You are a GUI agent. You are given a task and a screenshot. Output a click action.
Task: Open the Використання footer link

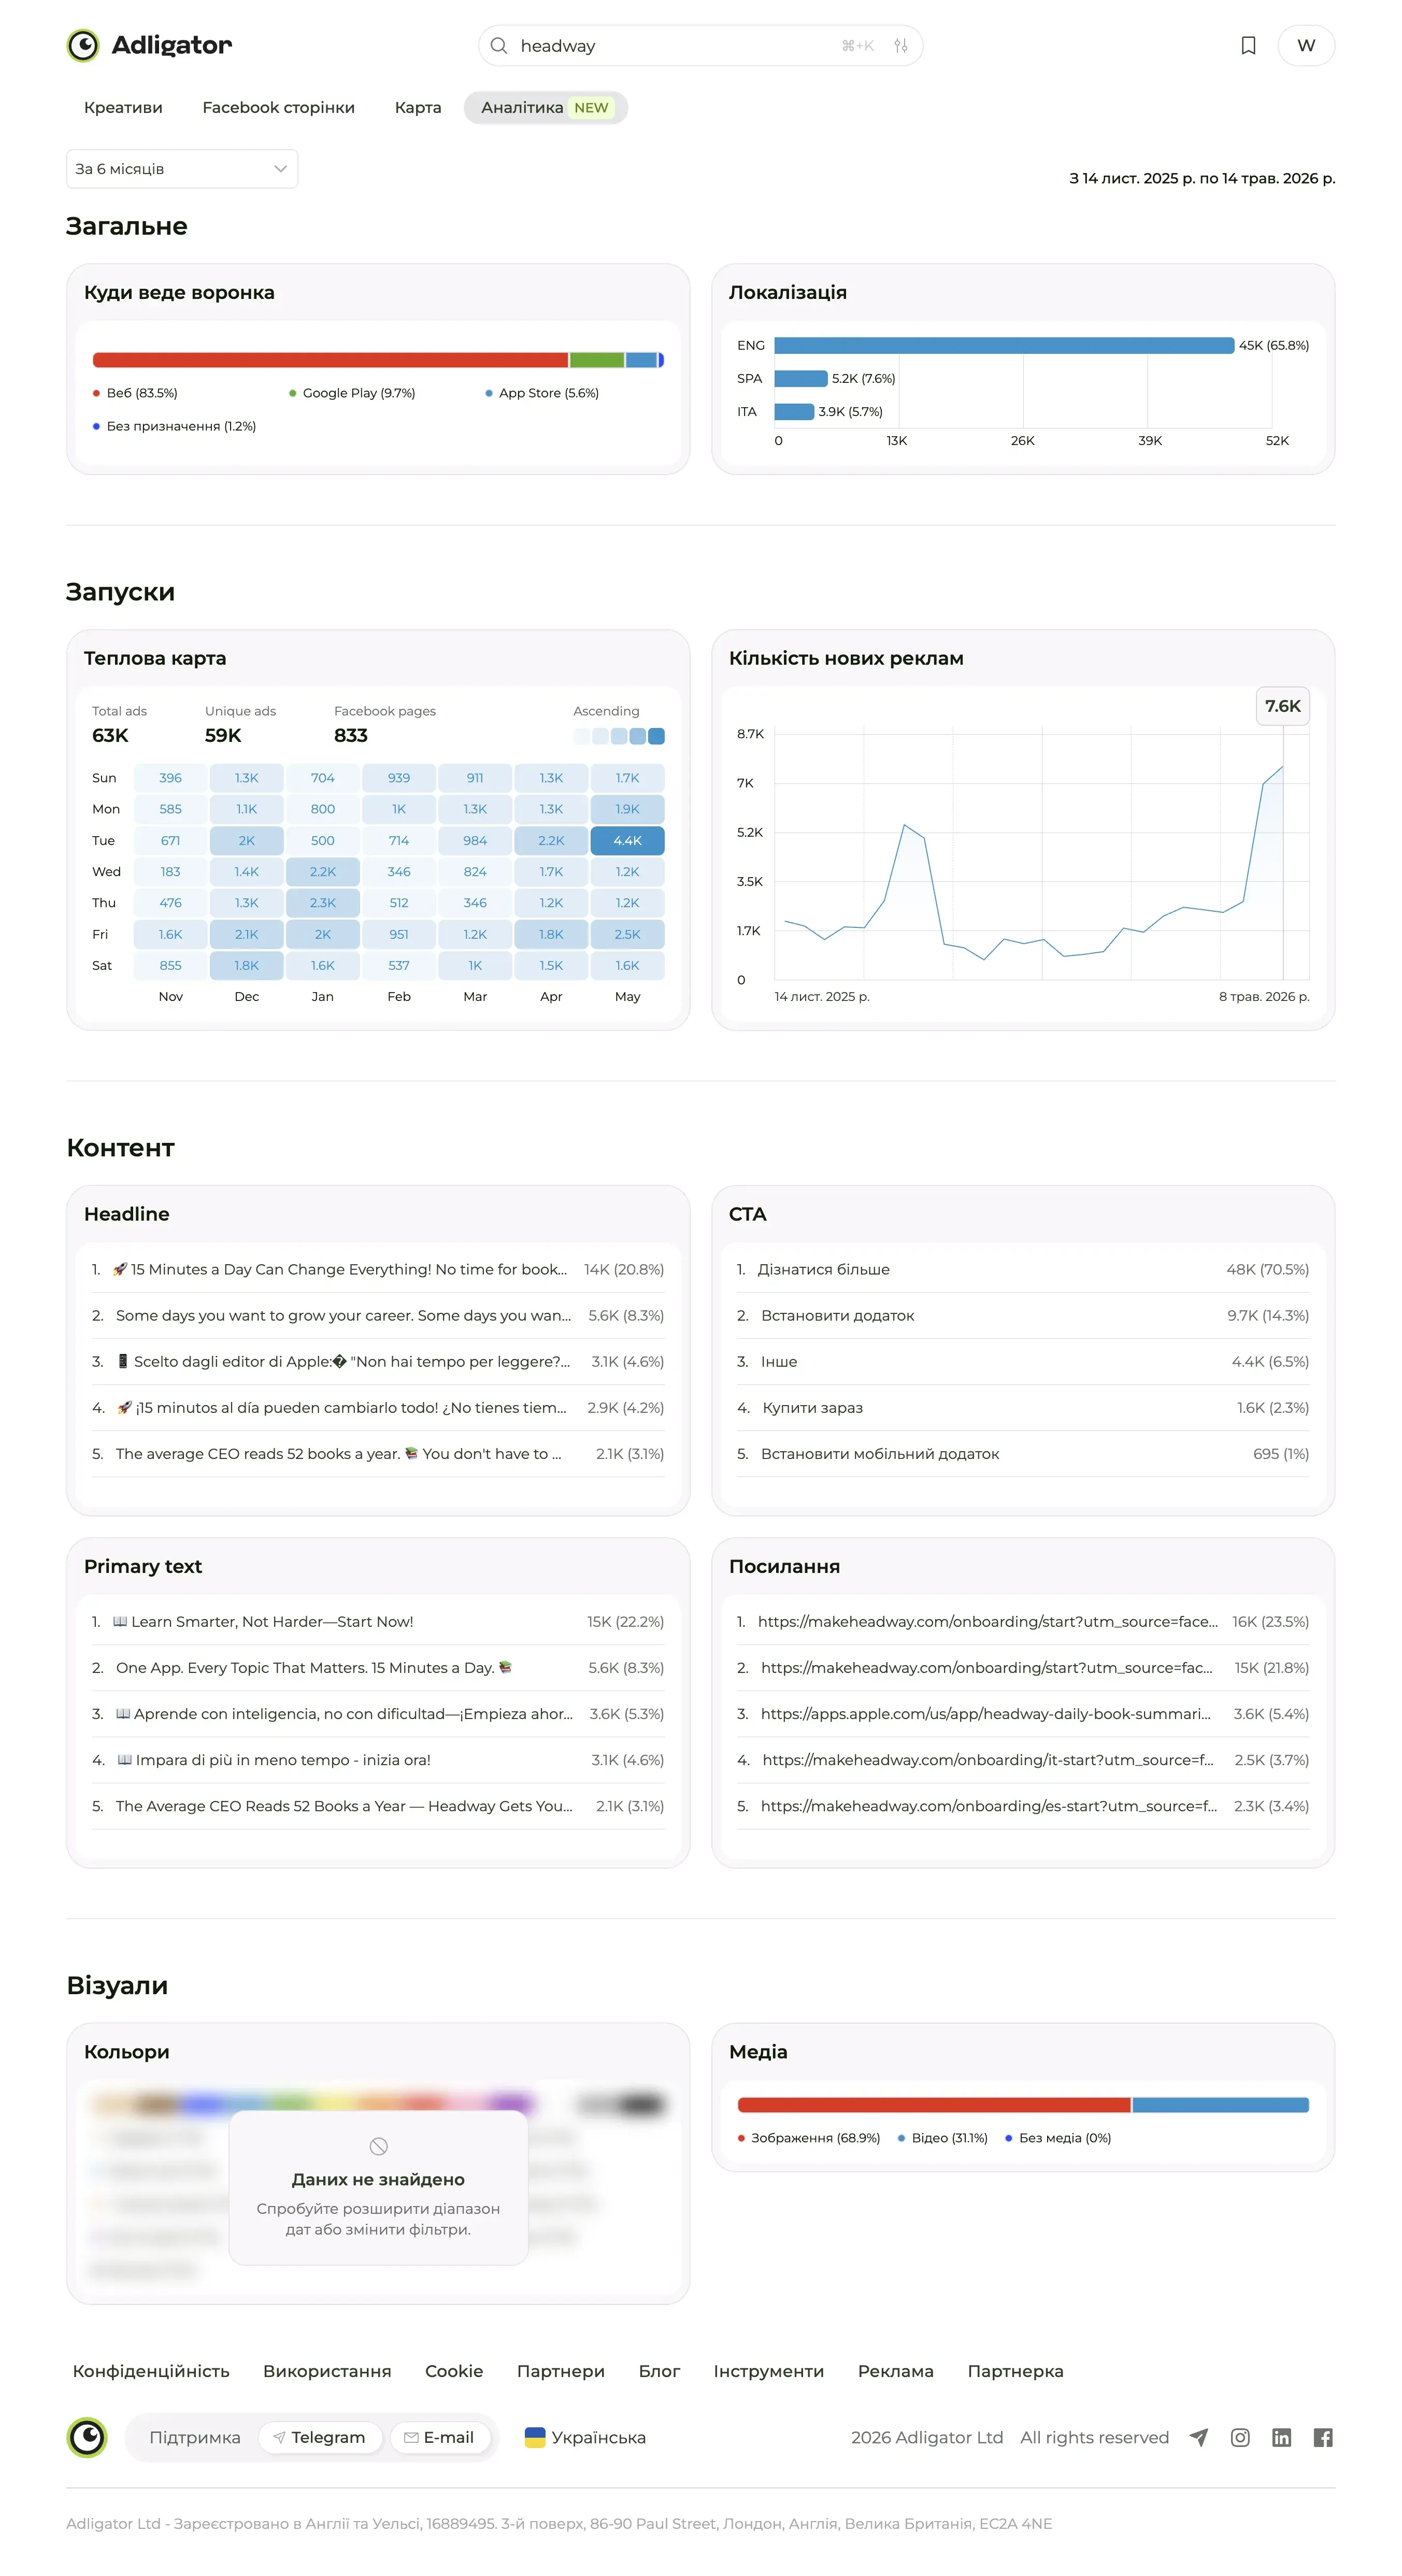[x=327, y=2371]
